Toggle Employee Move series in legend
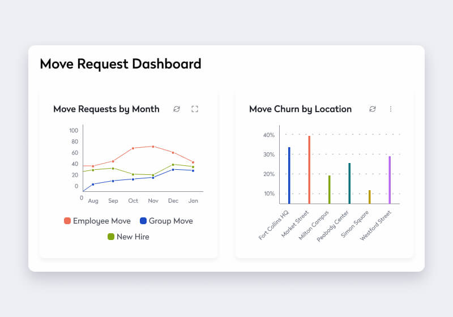 [x=102, y=221]
